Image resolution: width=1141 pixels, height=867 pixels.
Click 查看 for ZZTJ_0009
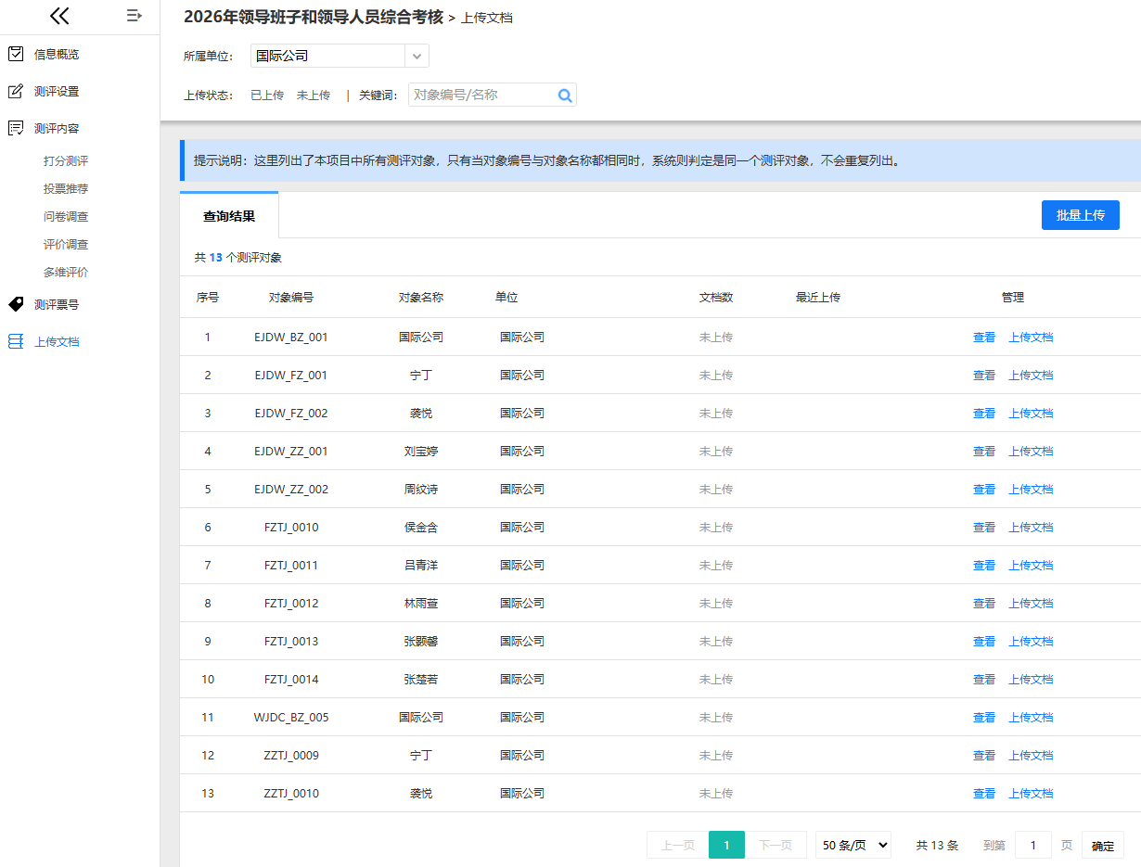(x=984, y=755)
